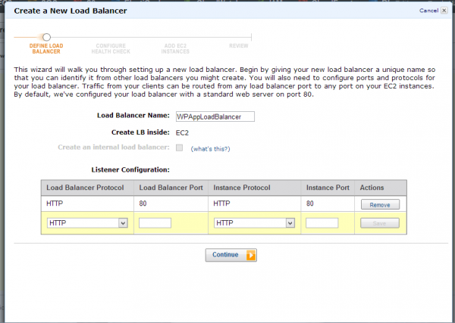Click the new Load Balancer Port field
The width and height of the screenshot is (455, 323).
[x=155, y=223]
